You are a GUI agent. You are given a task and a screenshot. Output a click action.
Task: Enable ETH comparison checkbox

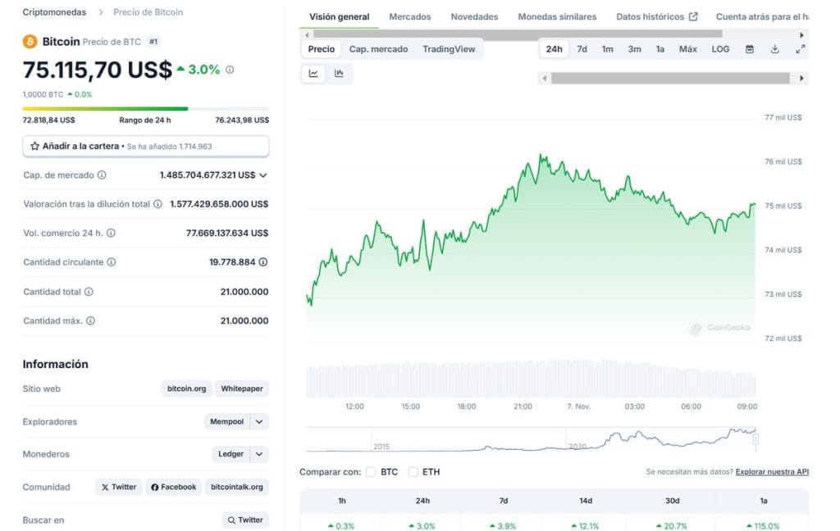click(x=413, y=472)
